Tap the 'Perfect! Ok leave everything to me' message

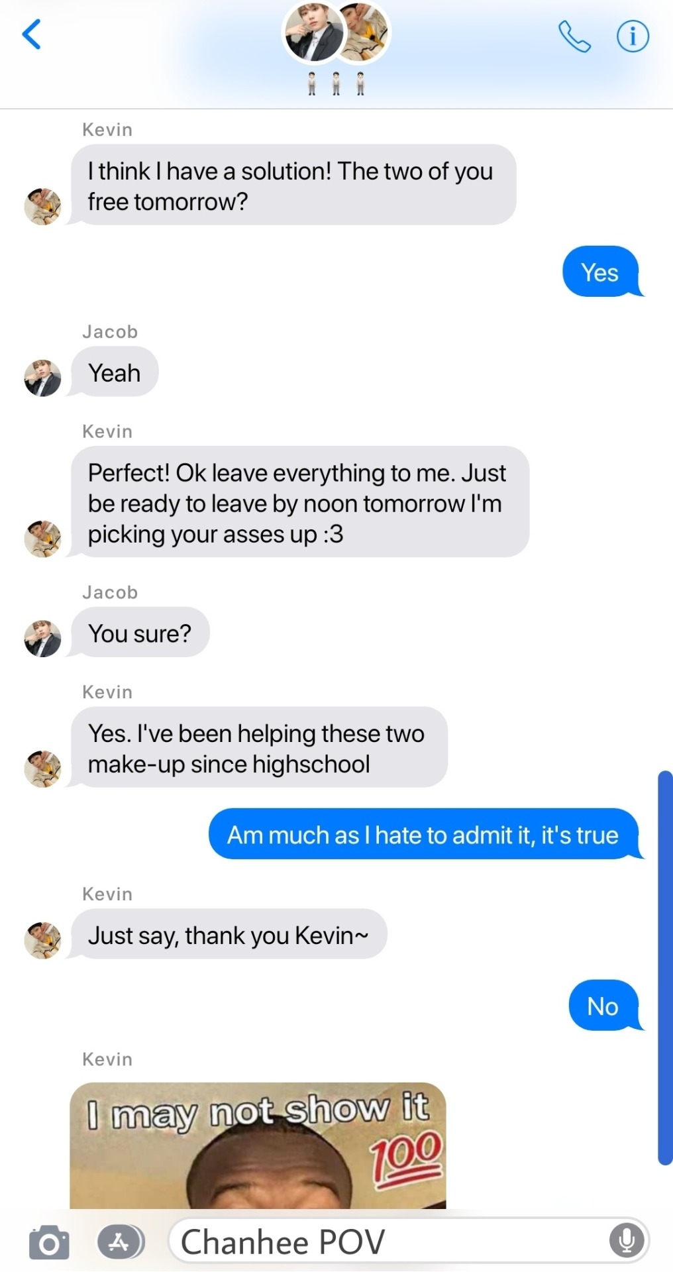coord(300,502)
